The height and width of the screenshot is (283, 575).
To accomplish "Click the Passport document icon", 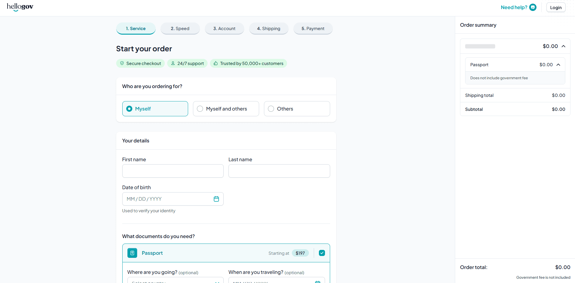I will [x=132, y=253].
